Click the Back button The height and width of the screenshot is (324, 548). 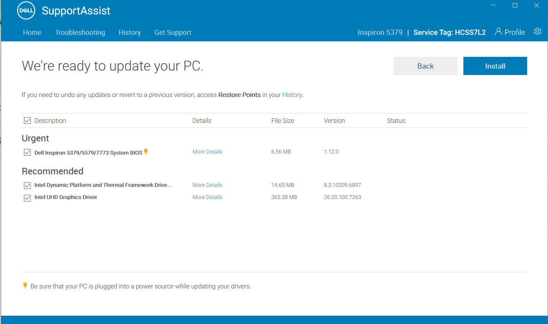pos(425,66)
